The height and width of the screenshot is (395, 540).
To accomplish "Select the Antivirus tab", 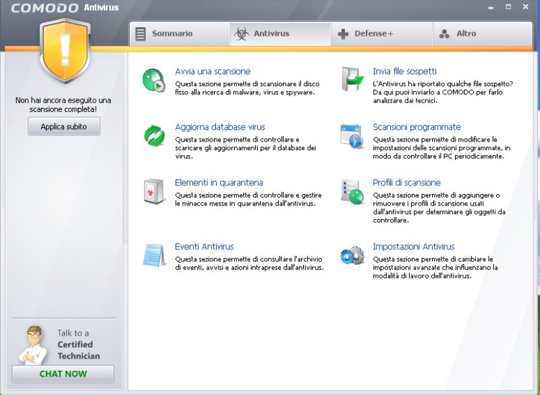I will click(280, 34).
